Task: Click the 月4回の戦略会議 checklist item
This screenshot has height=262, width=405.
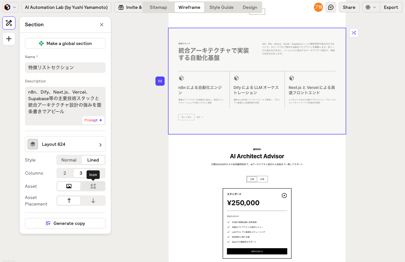Action: tap(245, 222)
